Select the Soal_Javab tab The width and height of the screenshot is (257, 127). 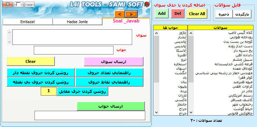(x=126, y=21)
